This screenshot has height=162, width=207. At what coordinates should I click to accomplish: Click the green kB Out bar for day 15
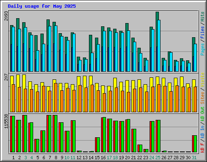pyautogui.click(x=98, y=145)
